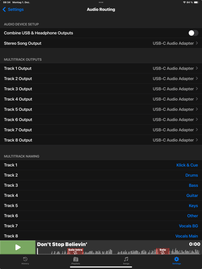Screen dimensions: 202x269
Task: Open the Songs music note icon
Action: point(126,259)
